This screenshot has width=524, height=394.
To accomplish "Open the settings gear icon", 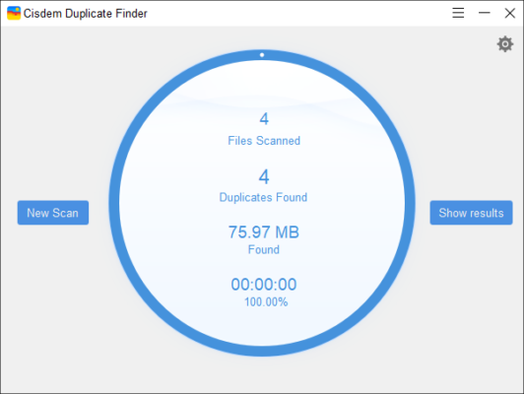I will pos(504,44).
